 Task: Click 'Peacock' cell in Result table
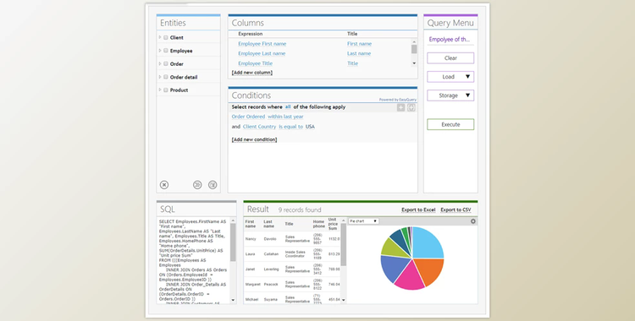[x=271, y=284]
